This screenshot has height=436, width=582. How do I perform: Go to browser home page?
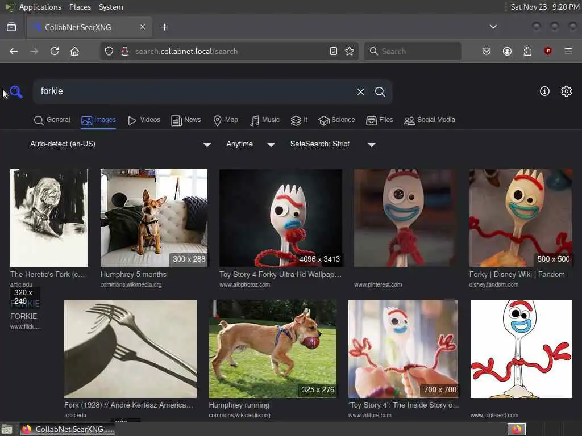(74, 51)
